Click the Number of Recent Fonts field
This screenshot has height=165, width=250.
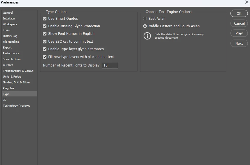pyautogui.click(x=110, y=65)
